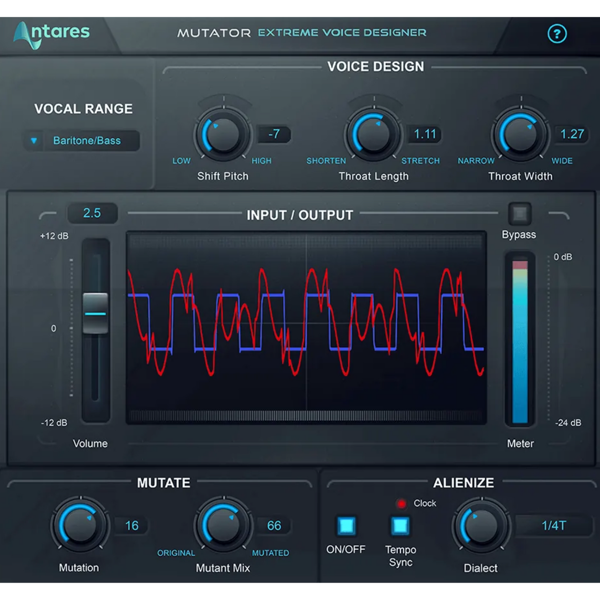Click the Meter level display

(519, 339)
